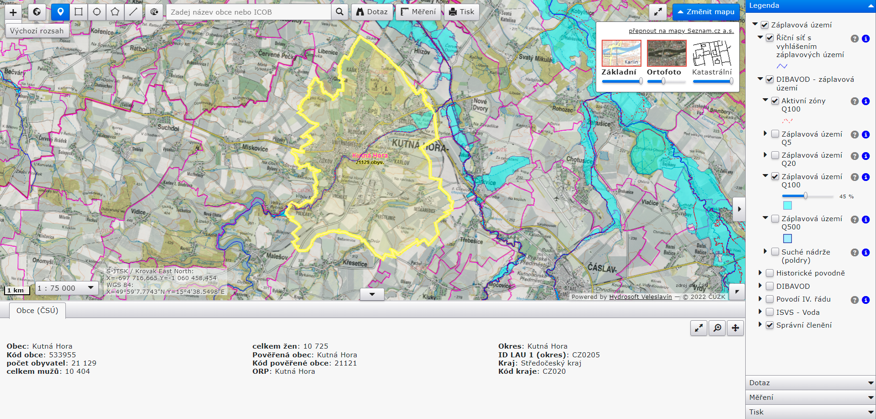The width and height of the screenshot is (876, 419).
Task: Click info icon for Říční síť layer
Action: point(865,38)
